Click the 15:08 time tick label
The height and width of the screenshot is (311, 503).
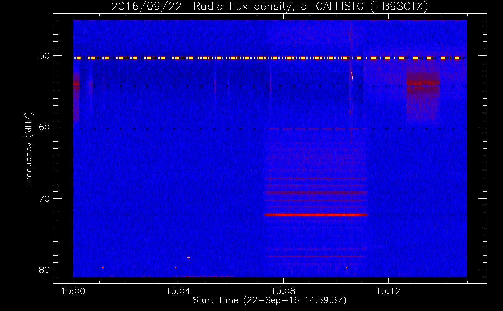coord(283,291)
